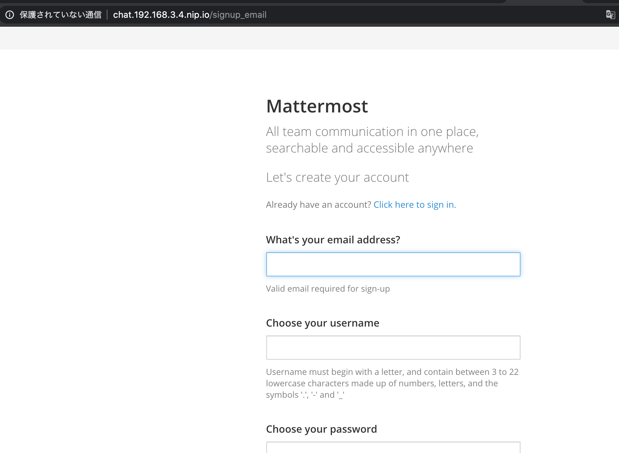This screenshot has height=453, width=619.
Task: Focus the password input field at bottom
Action: coord(393,447)
